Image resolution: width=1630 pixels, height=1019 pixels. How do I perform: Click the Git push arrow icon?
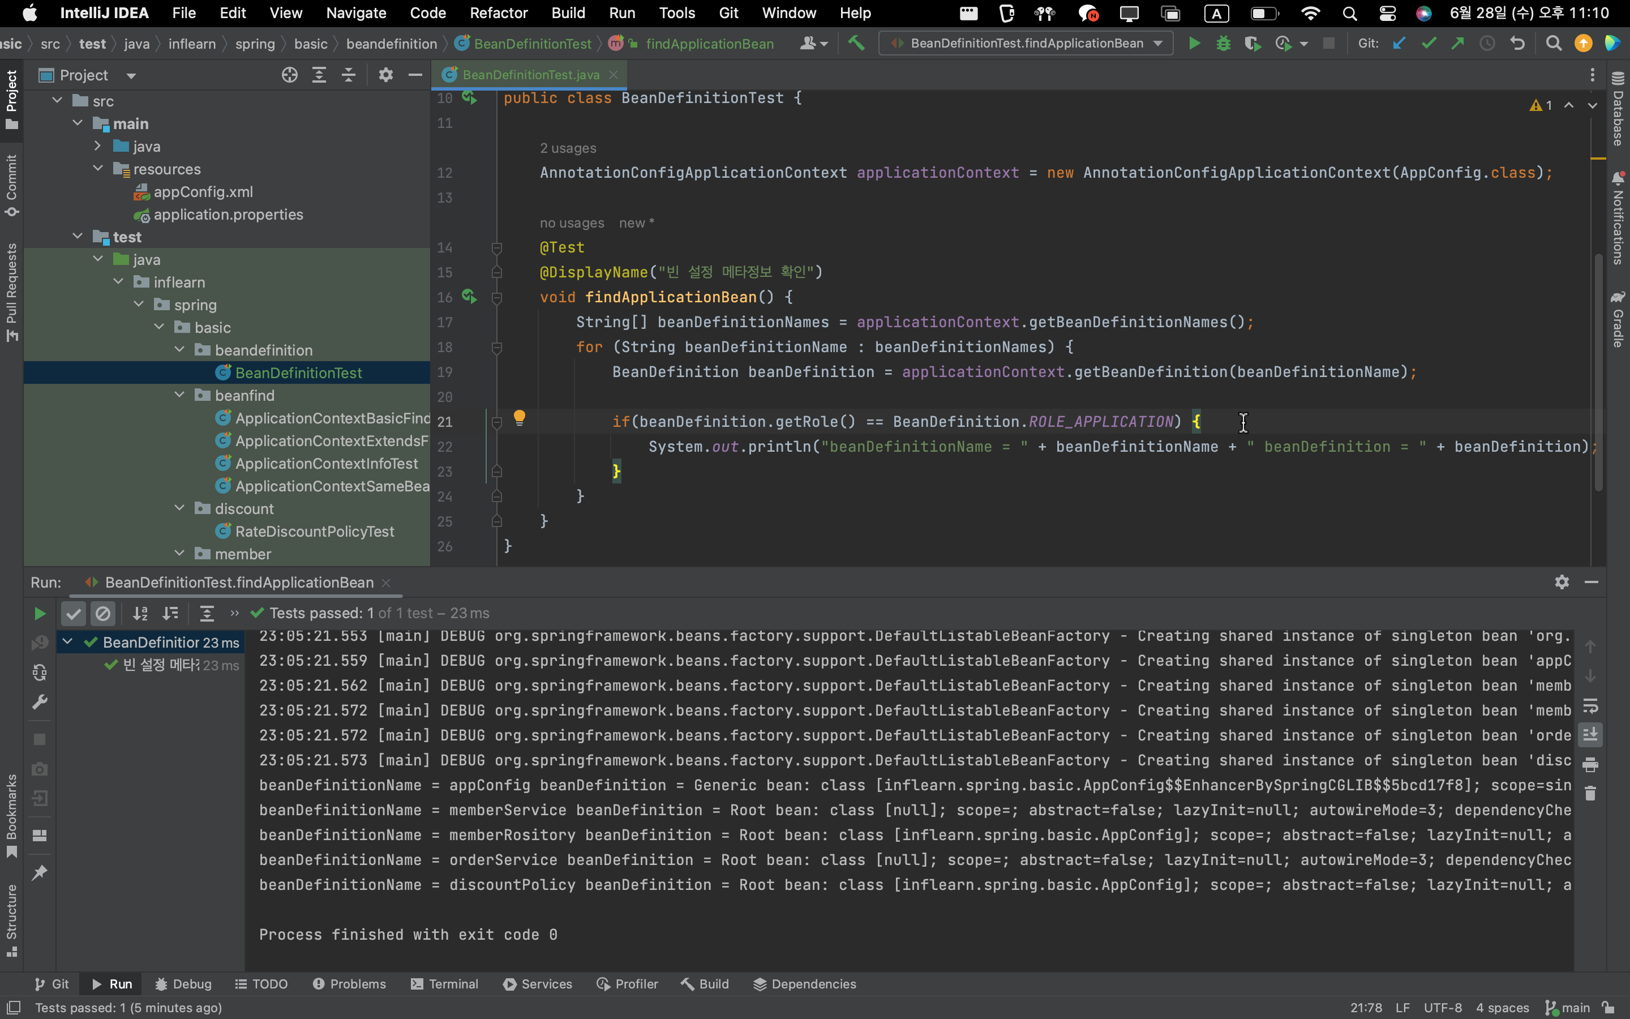coord(1457,44)
